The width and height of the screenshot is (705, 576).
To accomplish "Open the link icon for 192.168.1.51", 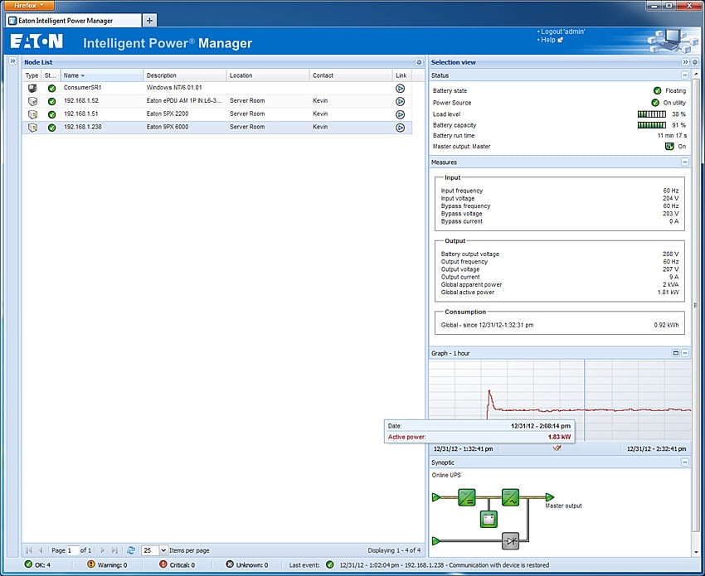I will [x=400, y=114].
